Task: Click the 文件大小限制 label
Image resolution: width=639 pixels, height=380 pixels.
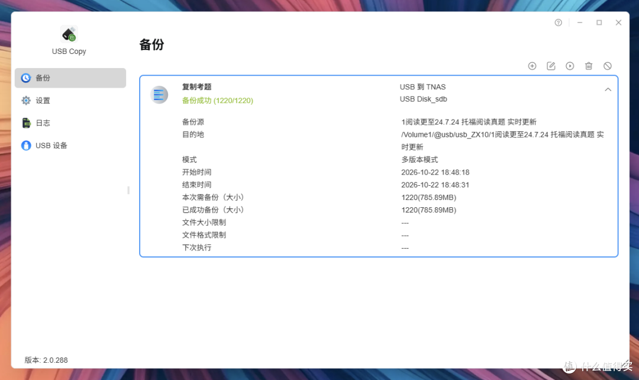Action: [x=204, y=223]
